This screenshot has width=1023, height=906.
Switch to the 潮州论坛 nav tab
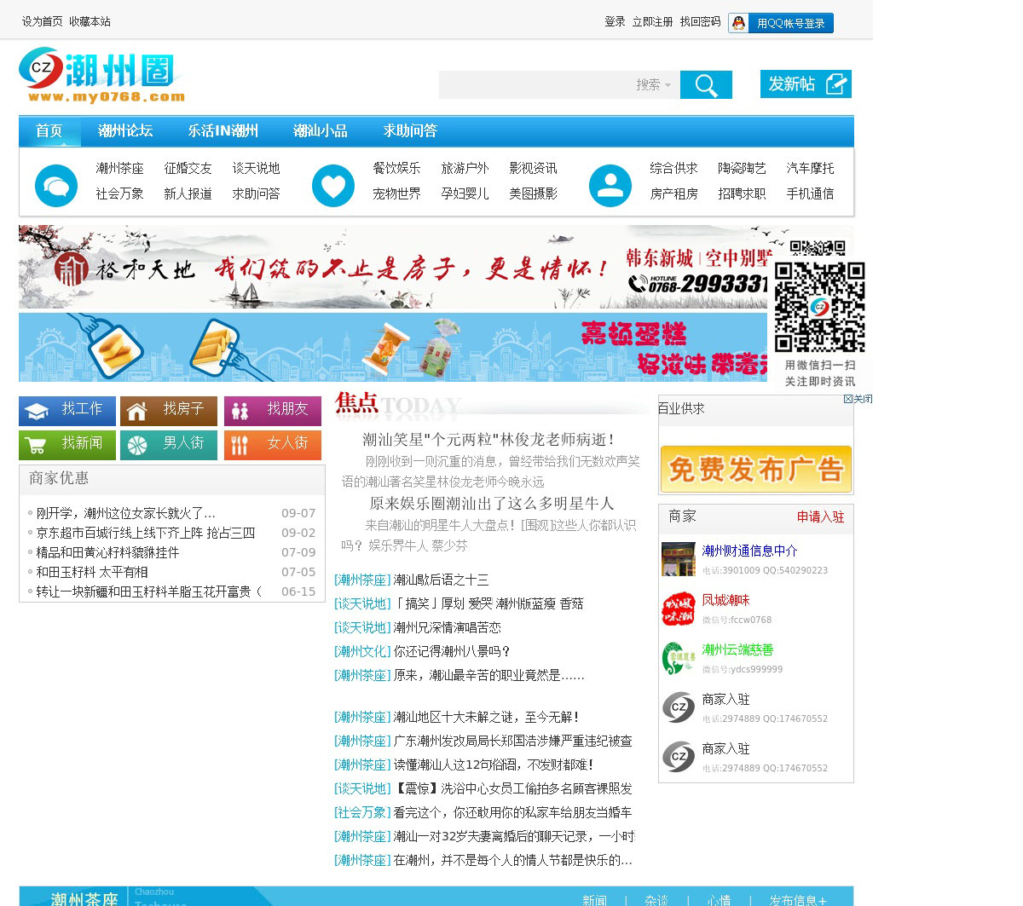click(125, 131)
